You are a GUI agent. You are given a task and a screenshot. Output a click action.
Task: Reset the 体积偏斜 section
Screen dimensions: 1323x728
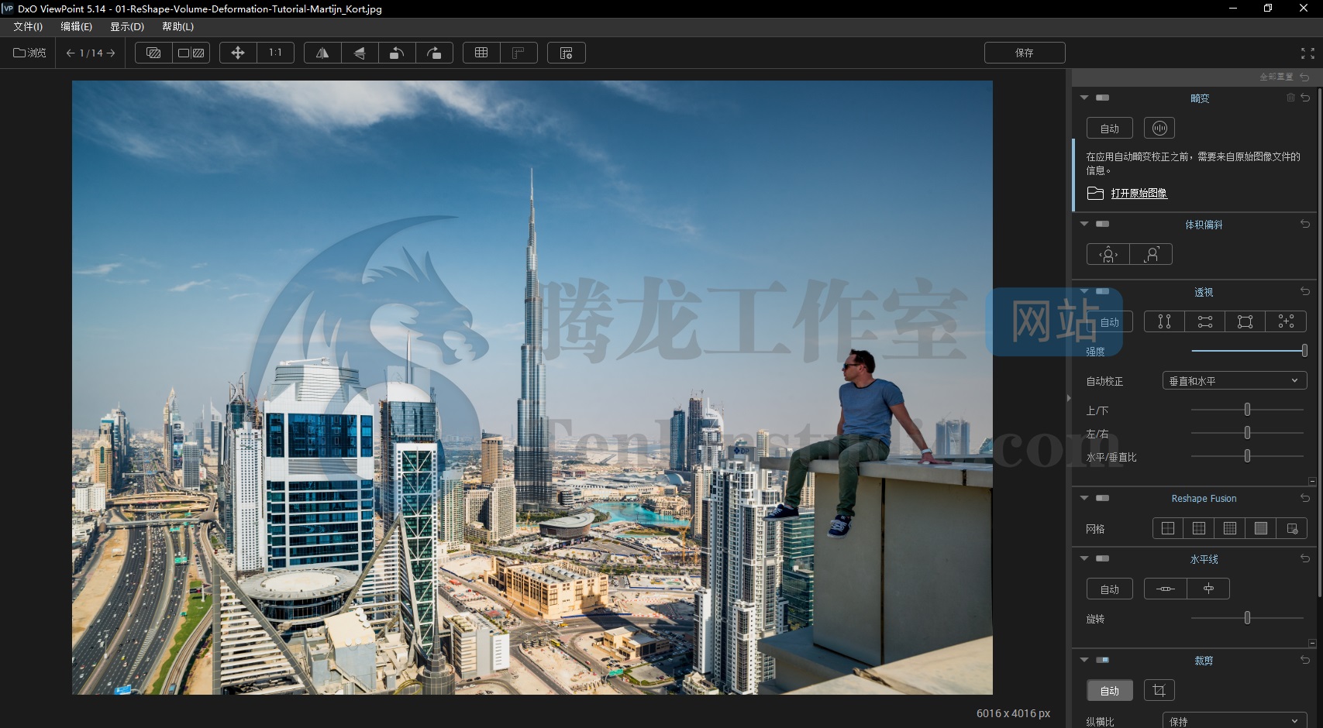click(x=1305, y=224)
